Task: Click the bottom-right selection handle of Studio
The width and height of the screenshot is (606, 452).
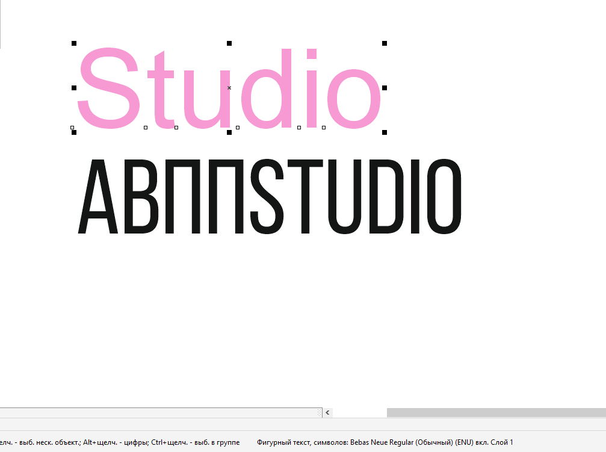Action: tap(385, 132)
